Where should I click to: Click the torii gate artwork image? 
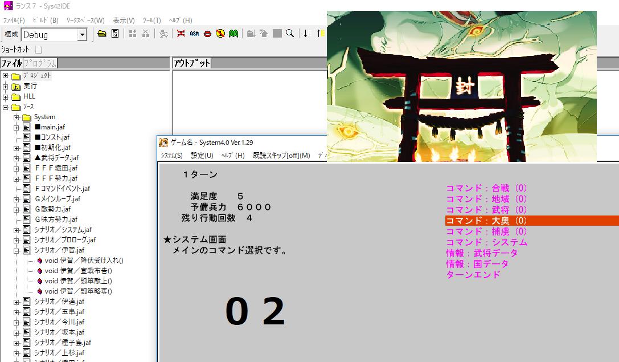point(461,86)
